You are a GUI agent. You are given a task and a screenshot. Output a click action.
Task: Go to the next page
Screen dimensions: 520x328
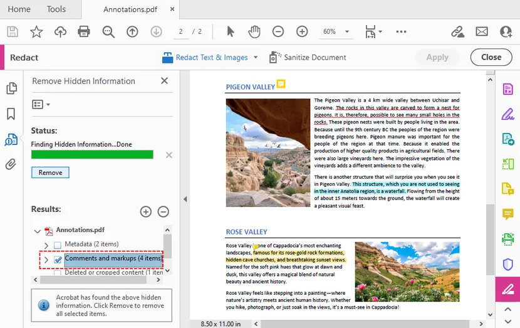coord(156,32)
